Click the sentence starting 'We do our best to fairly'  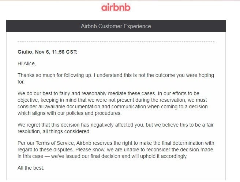87,93
